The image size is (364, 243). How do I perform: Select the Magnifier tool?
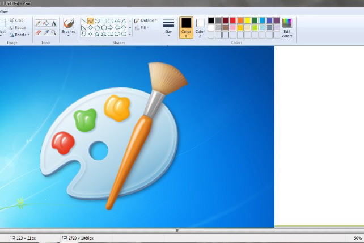(54, 32)
